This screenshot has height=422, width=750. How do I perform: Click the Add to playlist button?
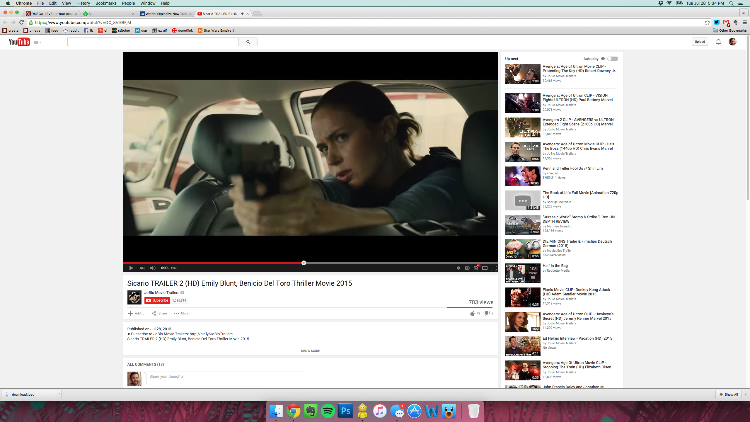pyautogui.click(x=136, y=313)
